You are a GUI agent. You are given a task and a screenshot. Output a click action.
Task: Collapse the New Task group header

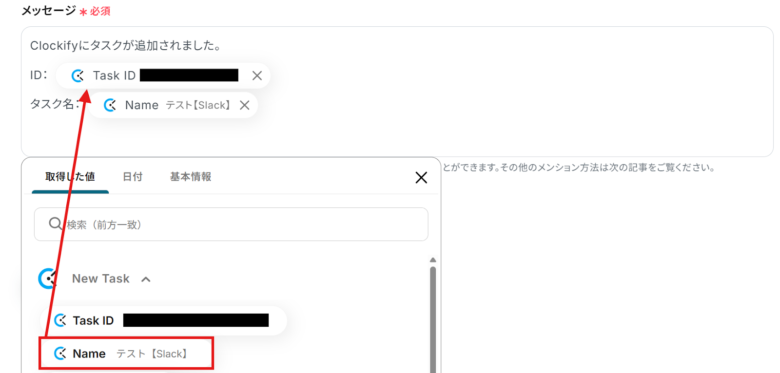click(x=101, y=279)
